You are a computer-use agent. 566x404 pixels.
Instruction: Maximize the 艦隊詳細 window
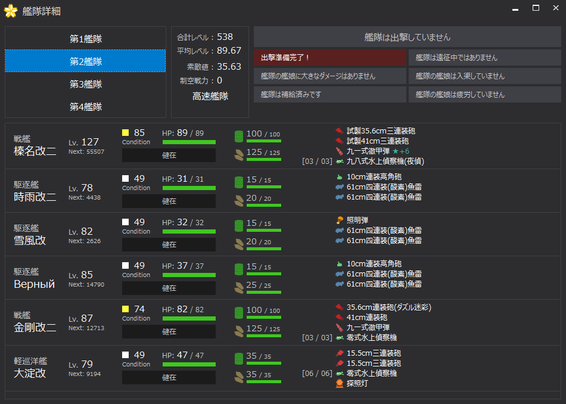(536, 8)
